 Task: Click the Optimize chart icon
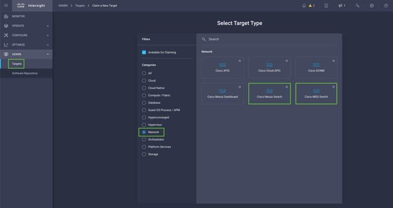coord(6,45)
